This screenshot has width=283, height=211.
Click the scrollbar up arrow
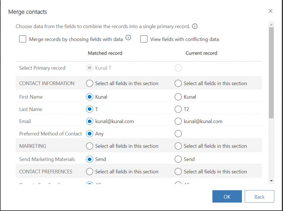click(x=271, y=25)
